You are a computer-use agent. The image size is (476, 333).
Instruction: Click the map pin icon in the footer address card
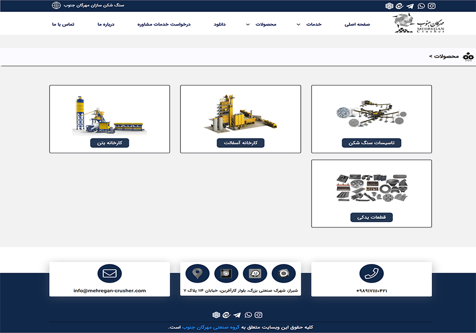(x=198, y=273)
